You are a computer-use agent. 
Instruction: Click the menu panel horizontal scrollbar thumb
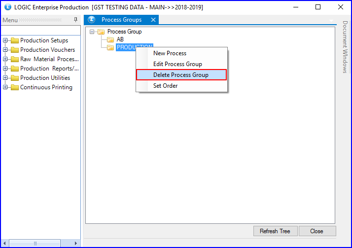[35, 243]
